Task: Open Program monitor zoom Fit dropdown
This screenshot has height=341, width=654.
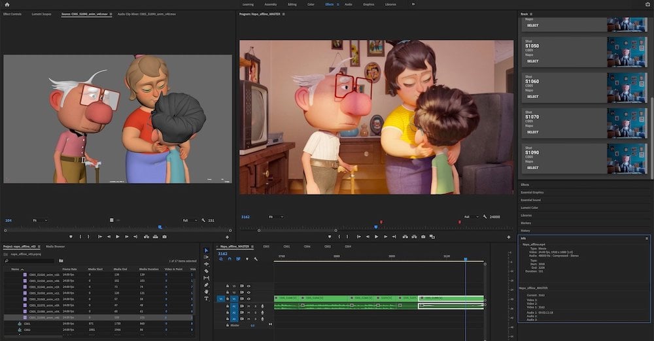Action: (x=276, y=217)
